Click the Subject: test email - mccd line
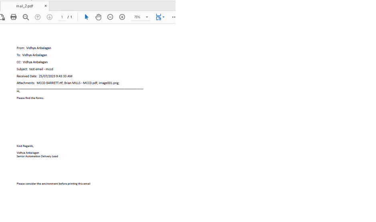The image size is (376, 222). [35, 69]
